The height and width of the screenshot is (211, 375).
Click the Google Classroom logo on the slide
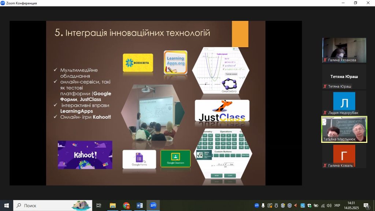point(175,159)
